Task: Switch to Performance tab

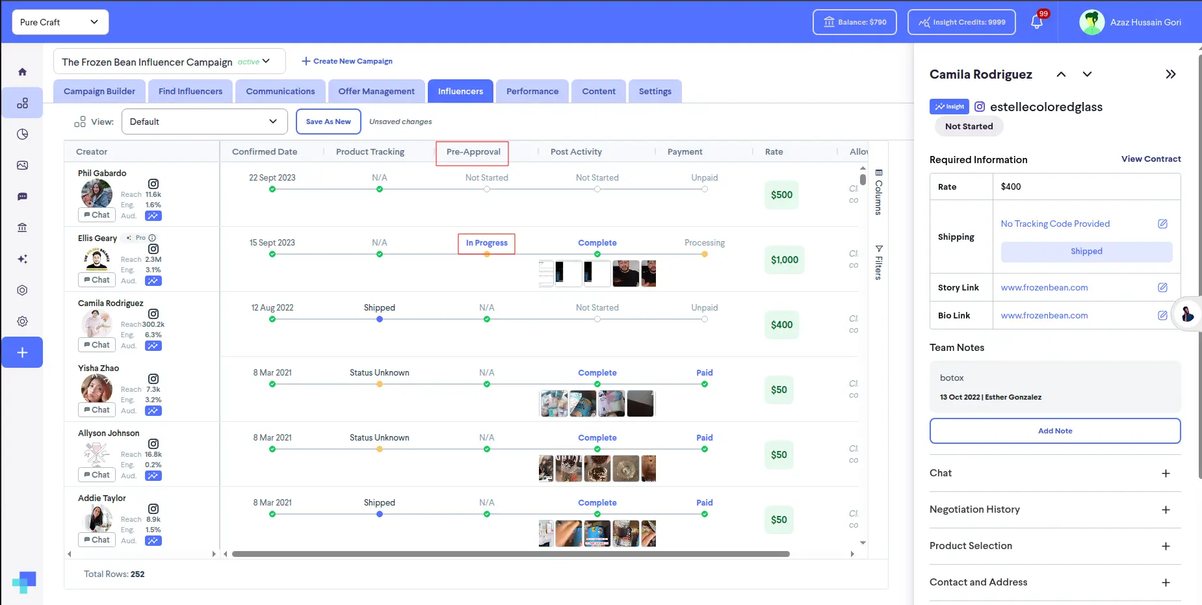Action: (532, 91)
